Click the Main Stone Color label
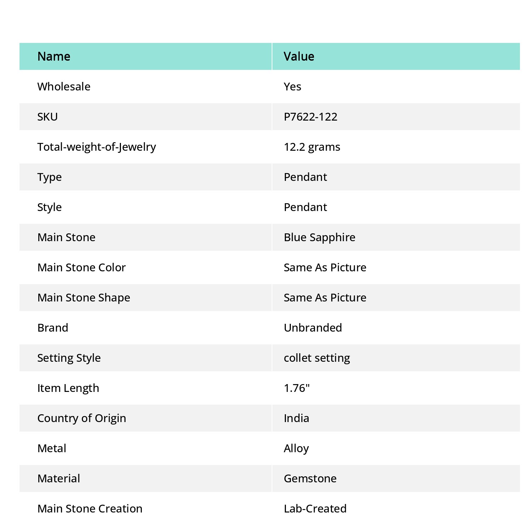The image size is (532, 532). pos(82,267)
